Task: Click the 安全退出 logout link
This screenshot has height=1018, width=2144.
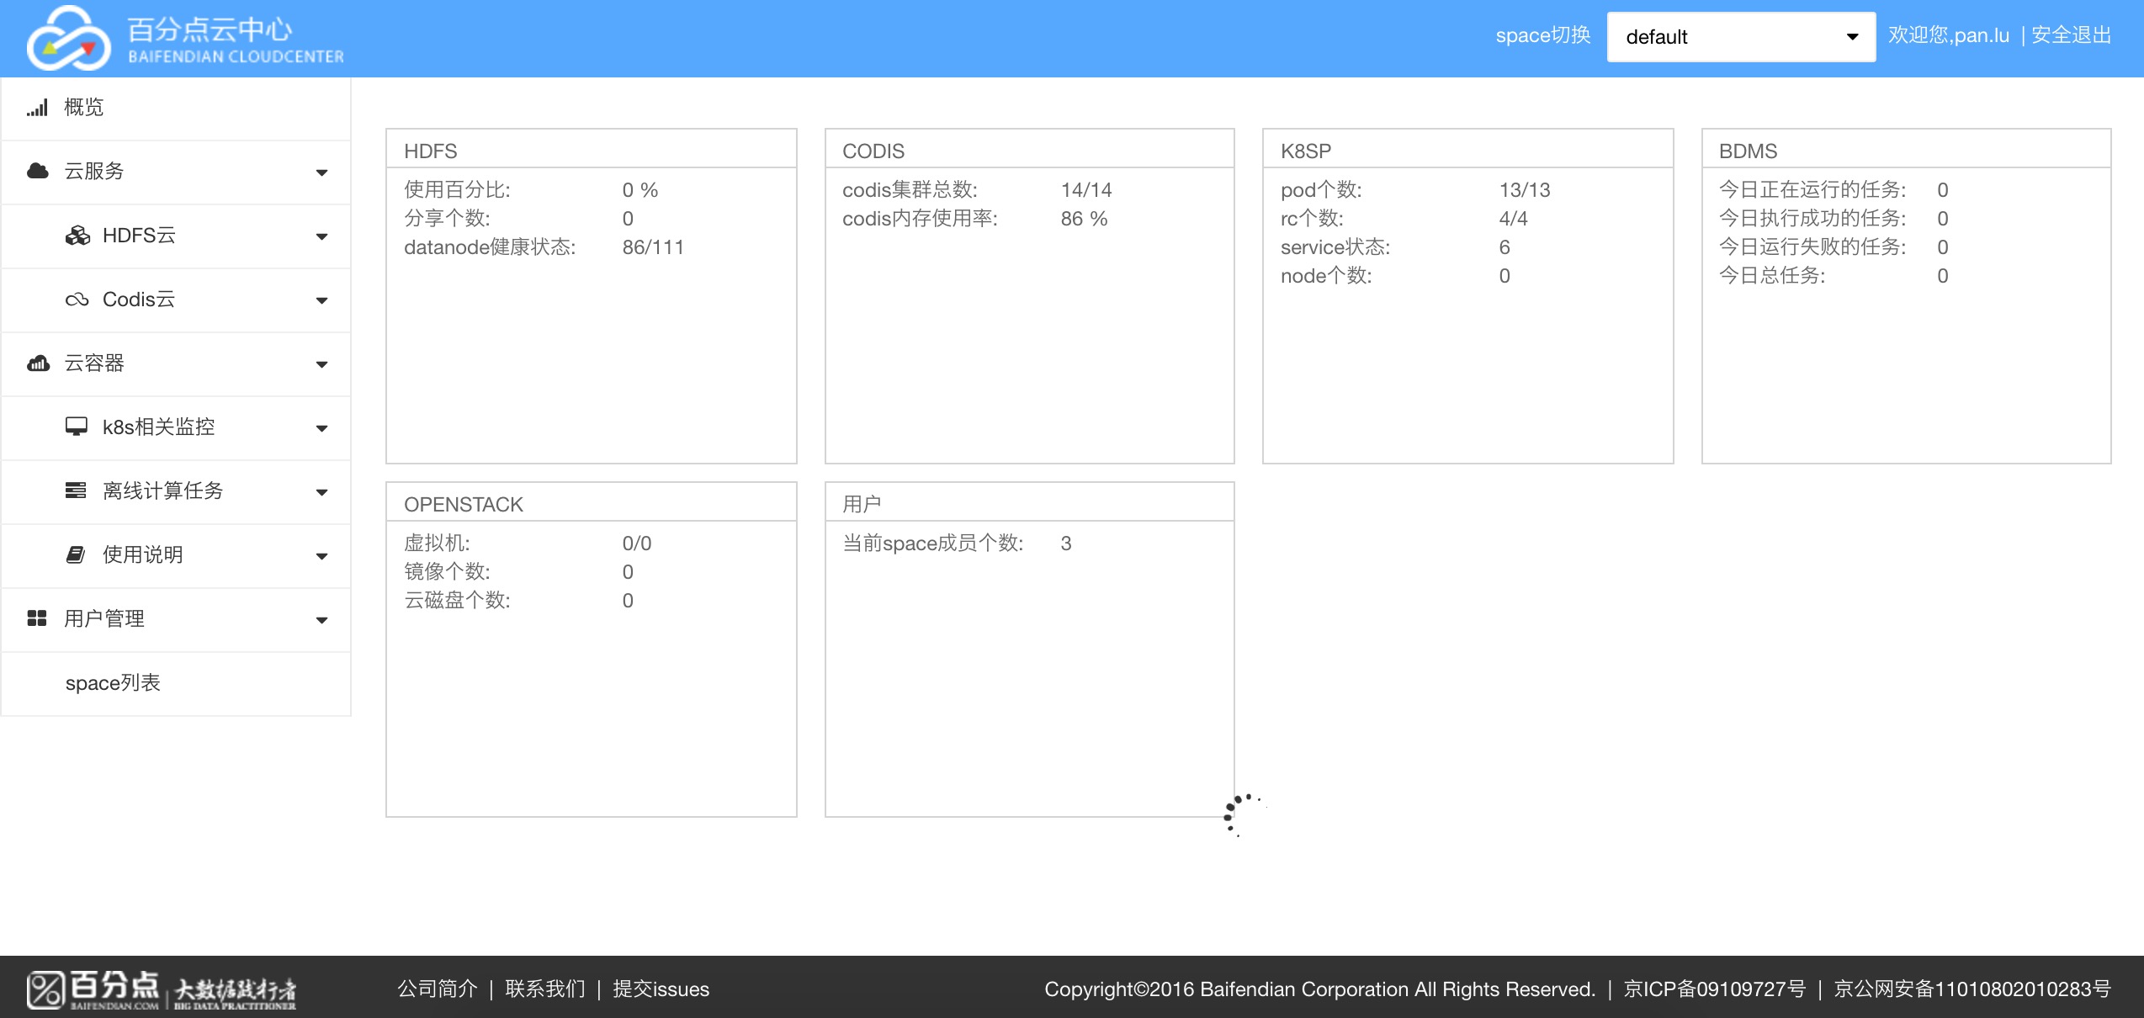Action: pos(2071,35)
